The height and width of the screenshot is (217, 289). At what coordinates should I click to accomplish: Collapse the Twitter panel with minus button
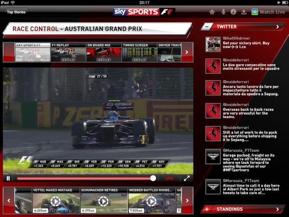(207, 27)
